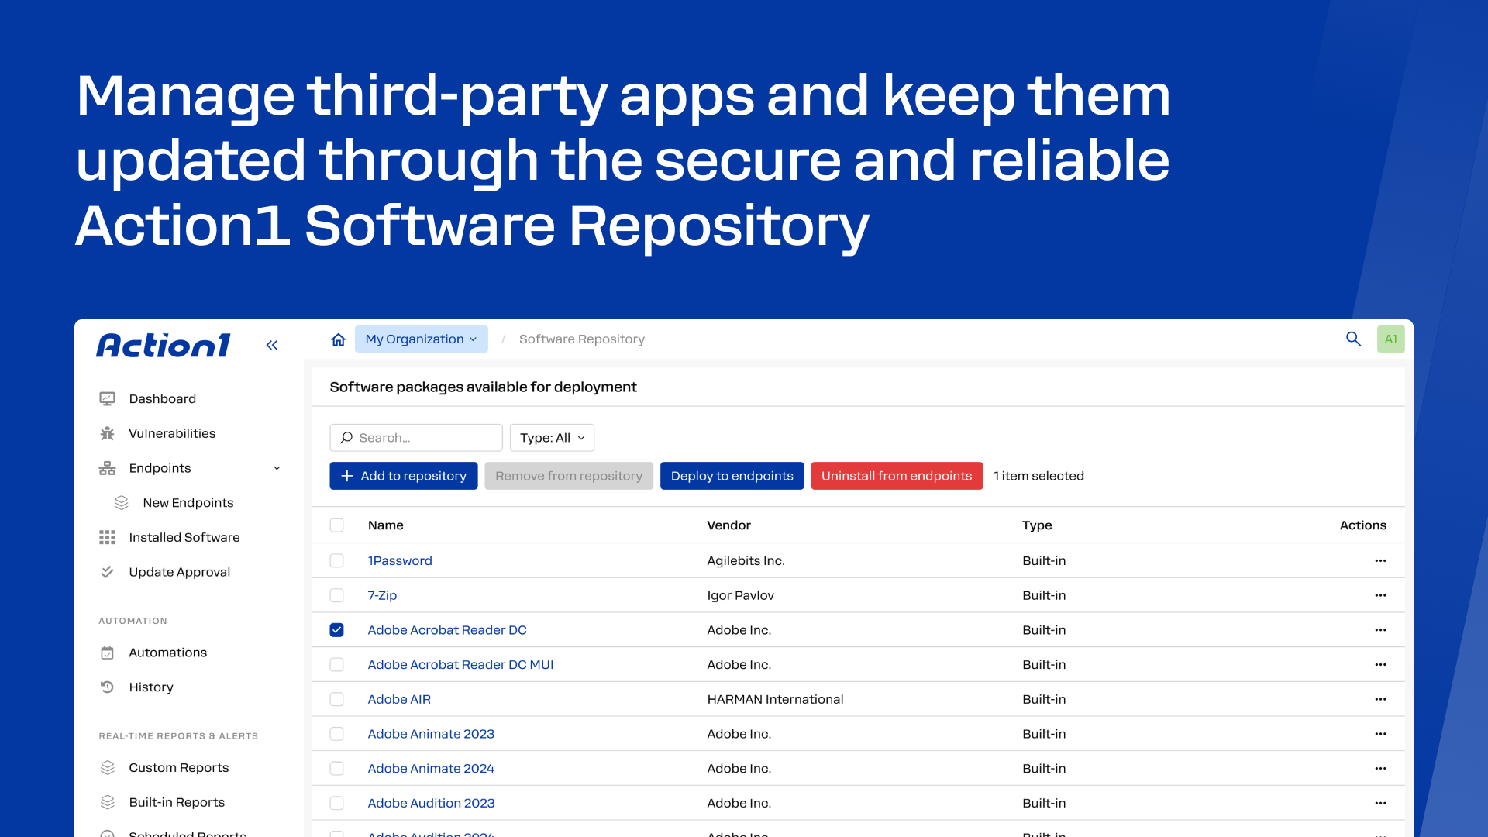Image resolution: width=1488 pixels, height=837 pixels.
Task: Check the Adobe Animate 2023 checkbox
Action: point(336,734)
